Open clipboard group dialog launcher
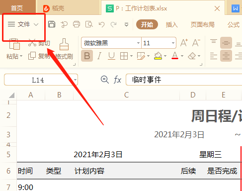 75,65
